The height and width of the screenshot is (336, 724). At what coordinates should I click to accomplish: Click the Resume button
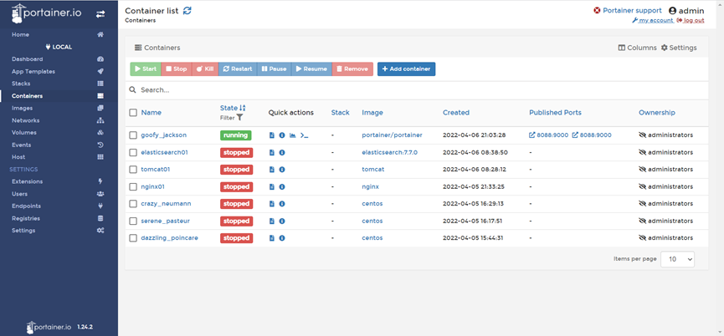(311, 69)
